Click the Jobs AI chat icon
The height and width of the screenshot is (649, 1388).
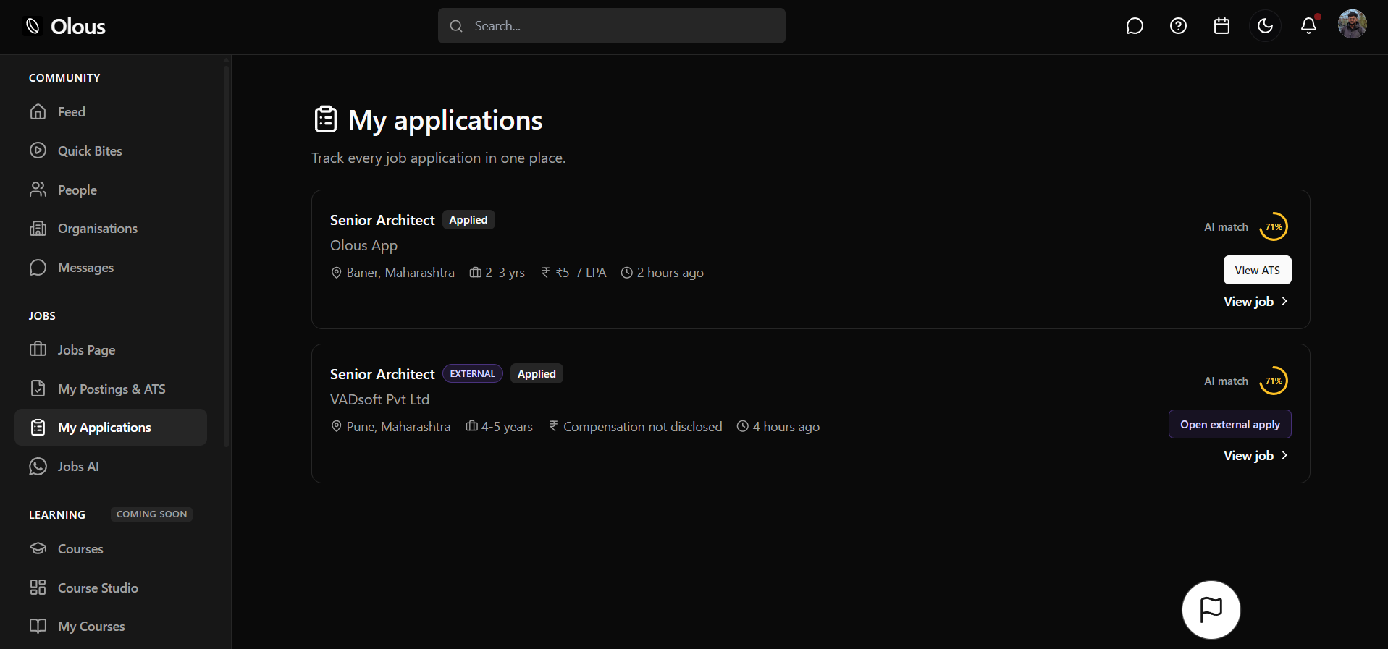[38, 467]
